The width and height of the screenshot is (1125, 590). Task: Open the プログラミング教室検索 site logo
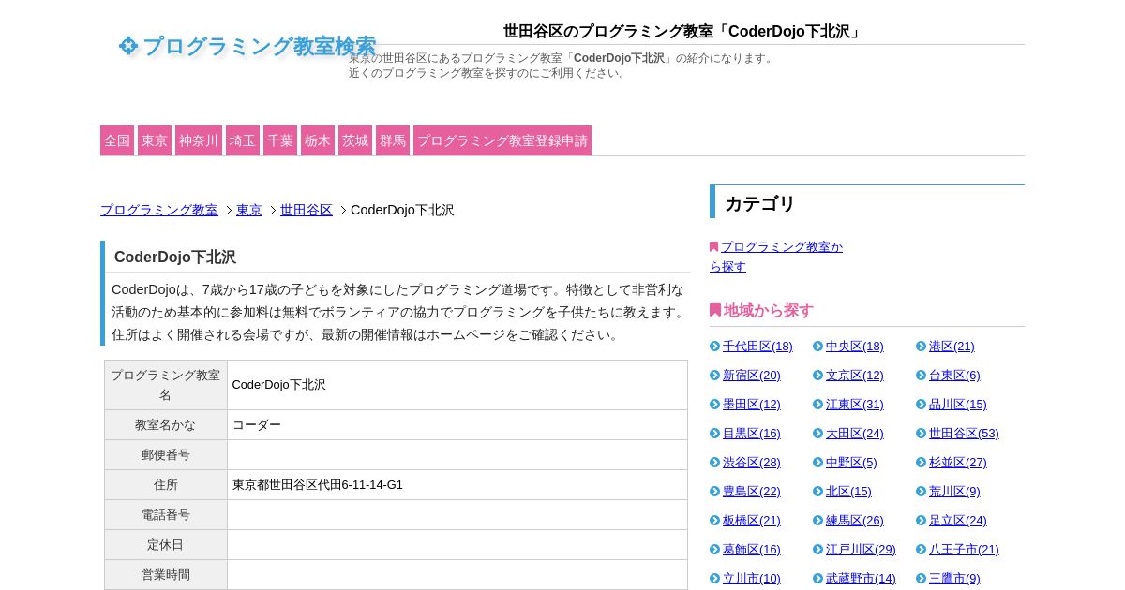[x=247, y=46]
